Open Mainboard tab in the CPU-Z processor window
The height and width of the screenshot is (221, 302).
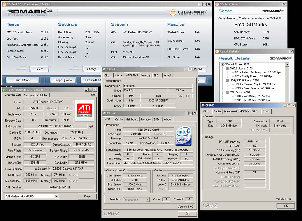tap(132, 119)
